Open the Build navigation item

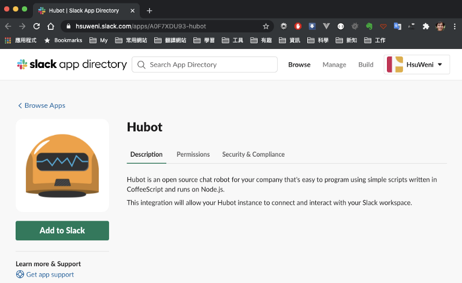[366, 65]
